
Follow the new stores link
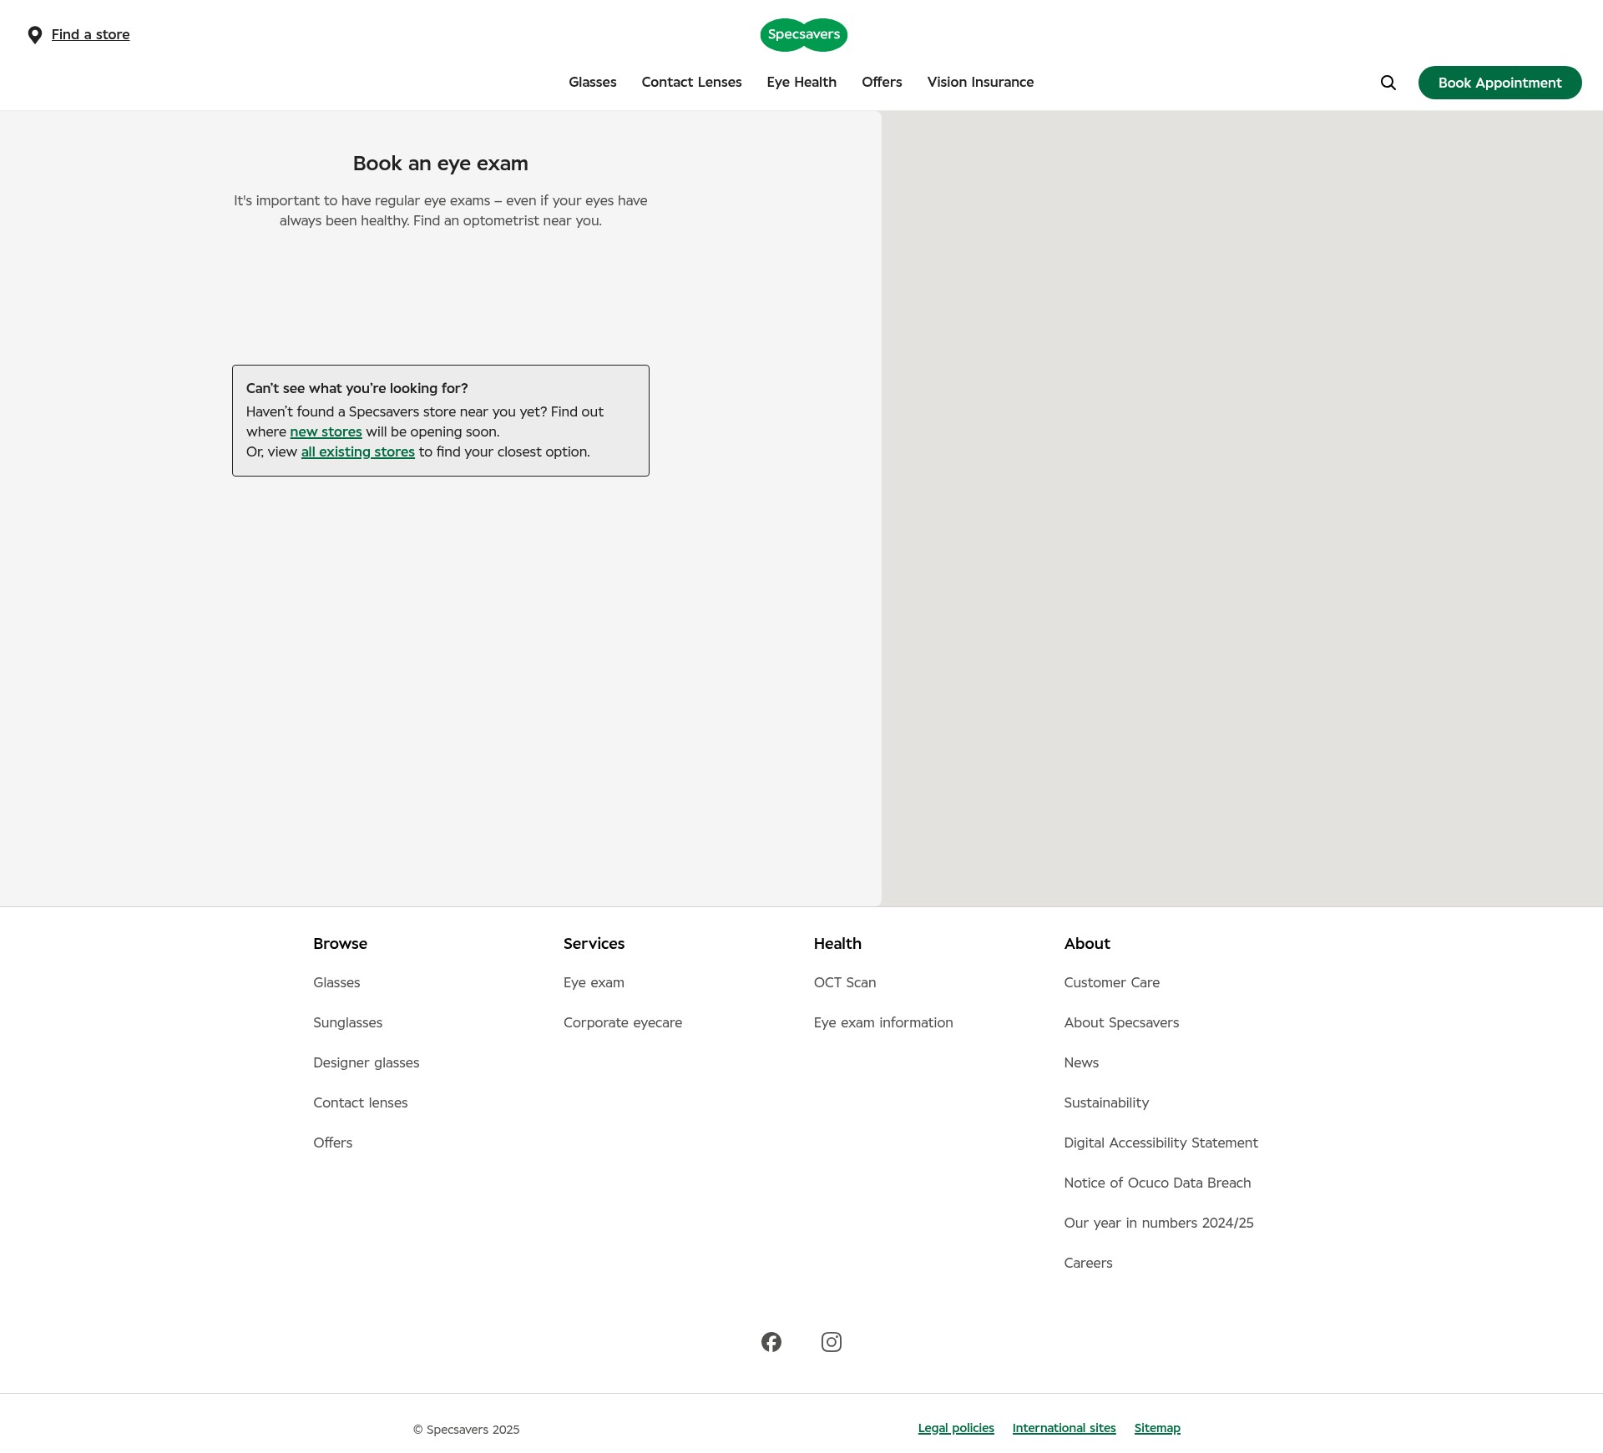tap(326, 431)
